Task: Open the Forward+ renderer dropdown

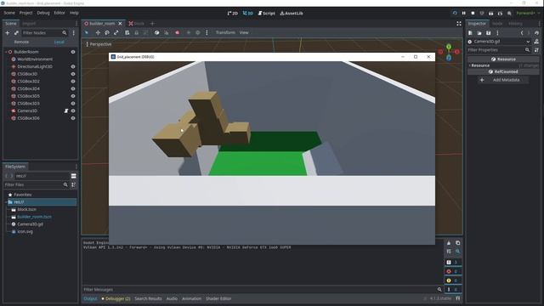Action: click(x=528, y=14)
